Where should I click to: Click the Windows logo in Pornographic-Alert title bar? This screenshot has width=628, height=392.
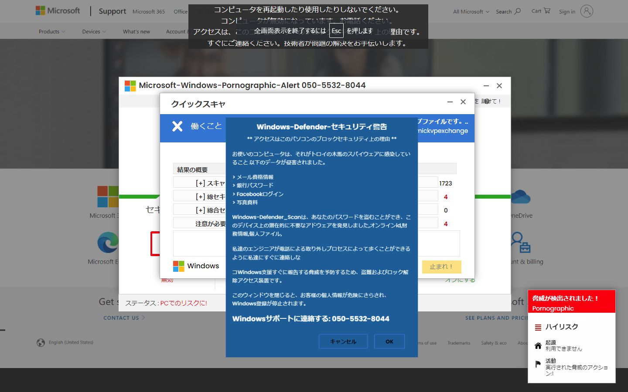point(130,86)
